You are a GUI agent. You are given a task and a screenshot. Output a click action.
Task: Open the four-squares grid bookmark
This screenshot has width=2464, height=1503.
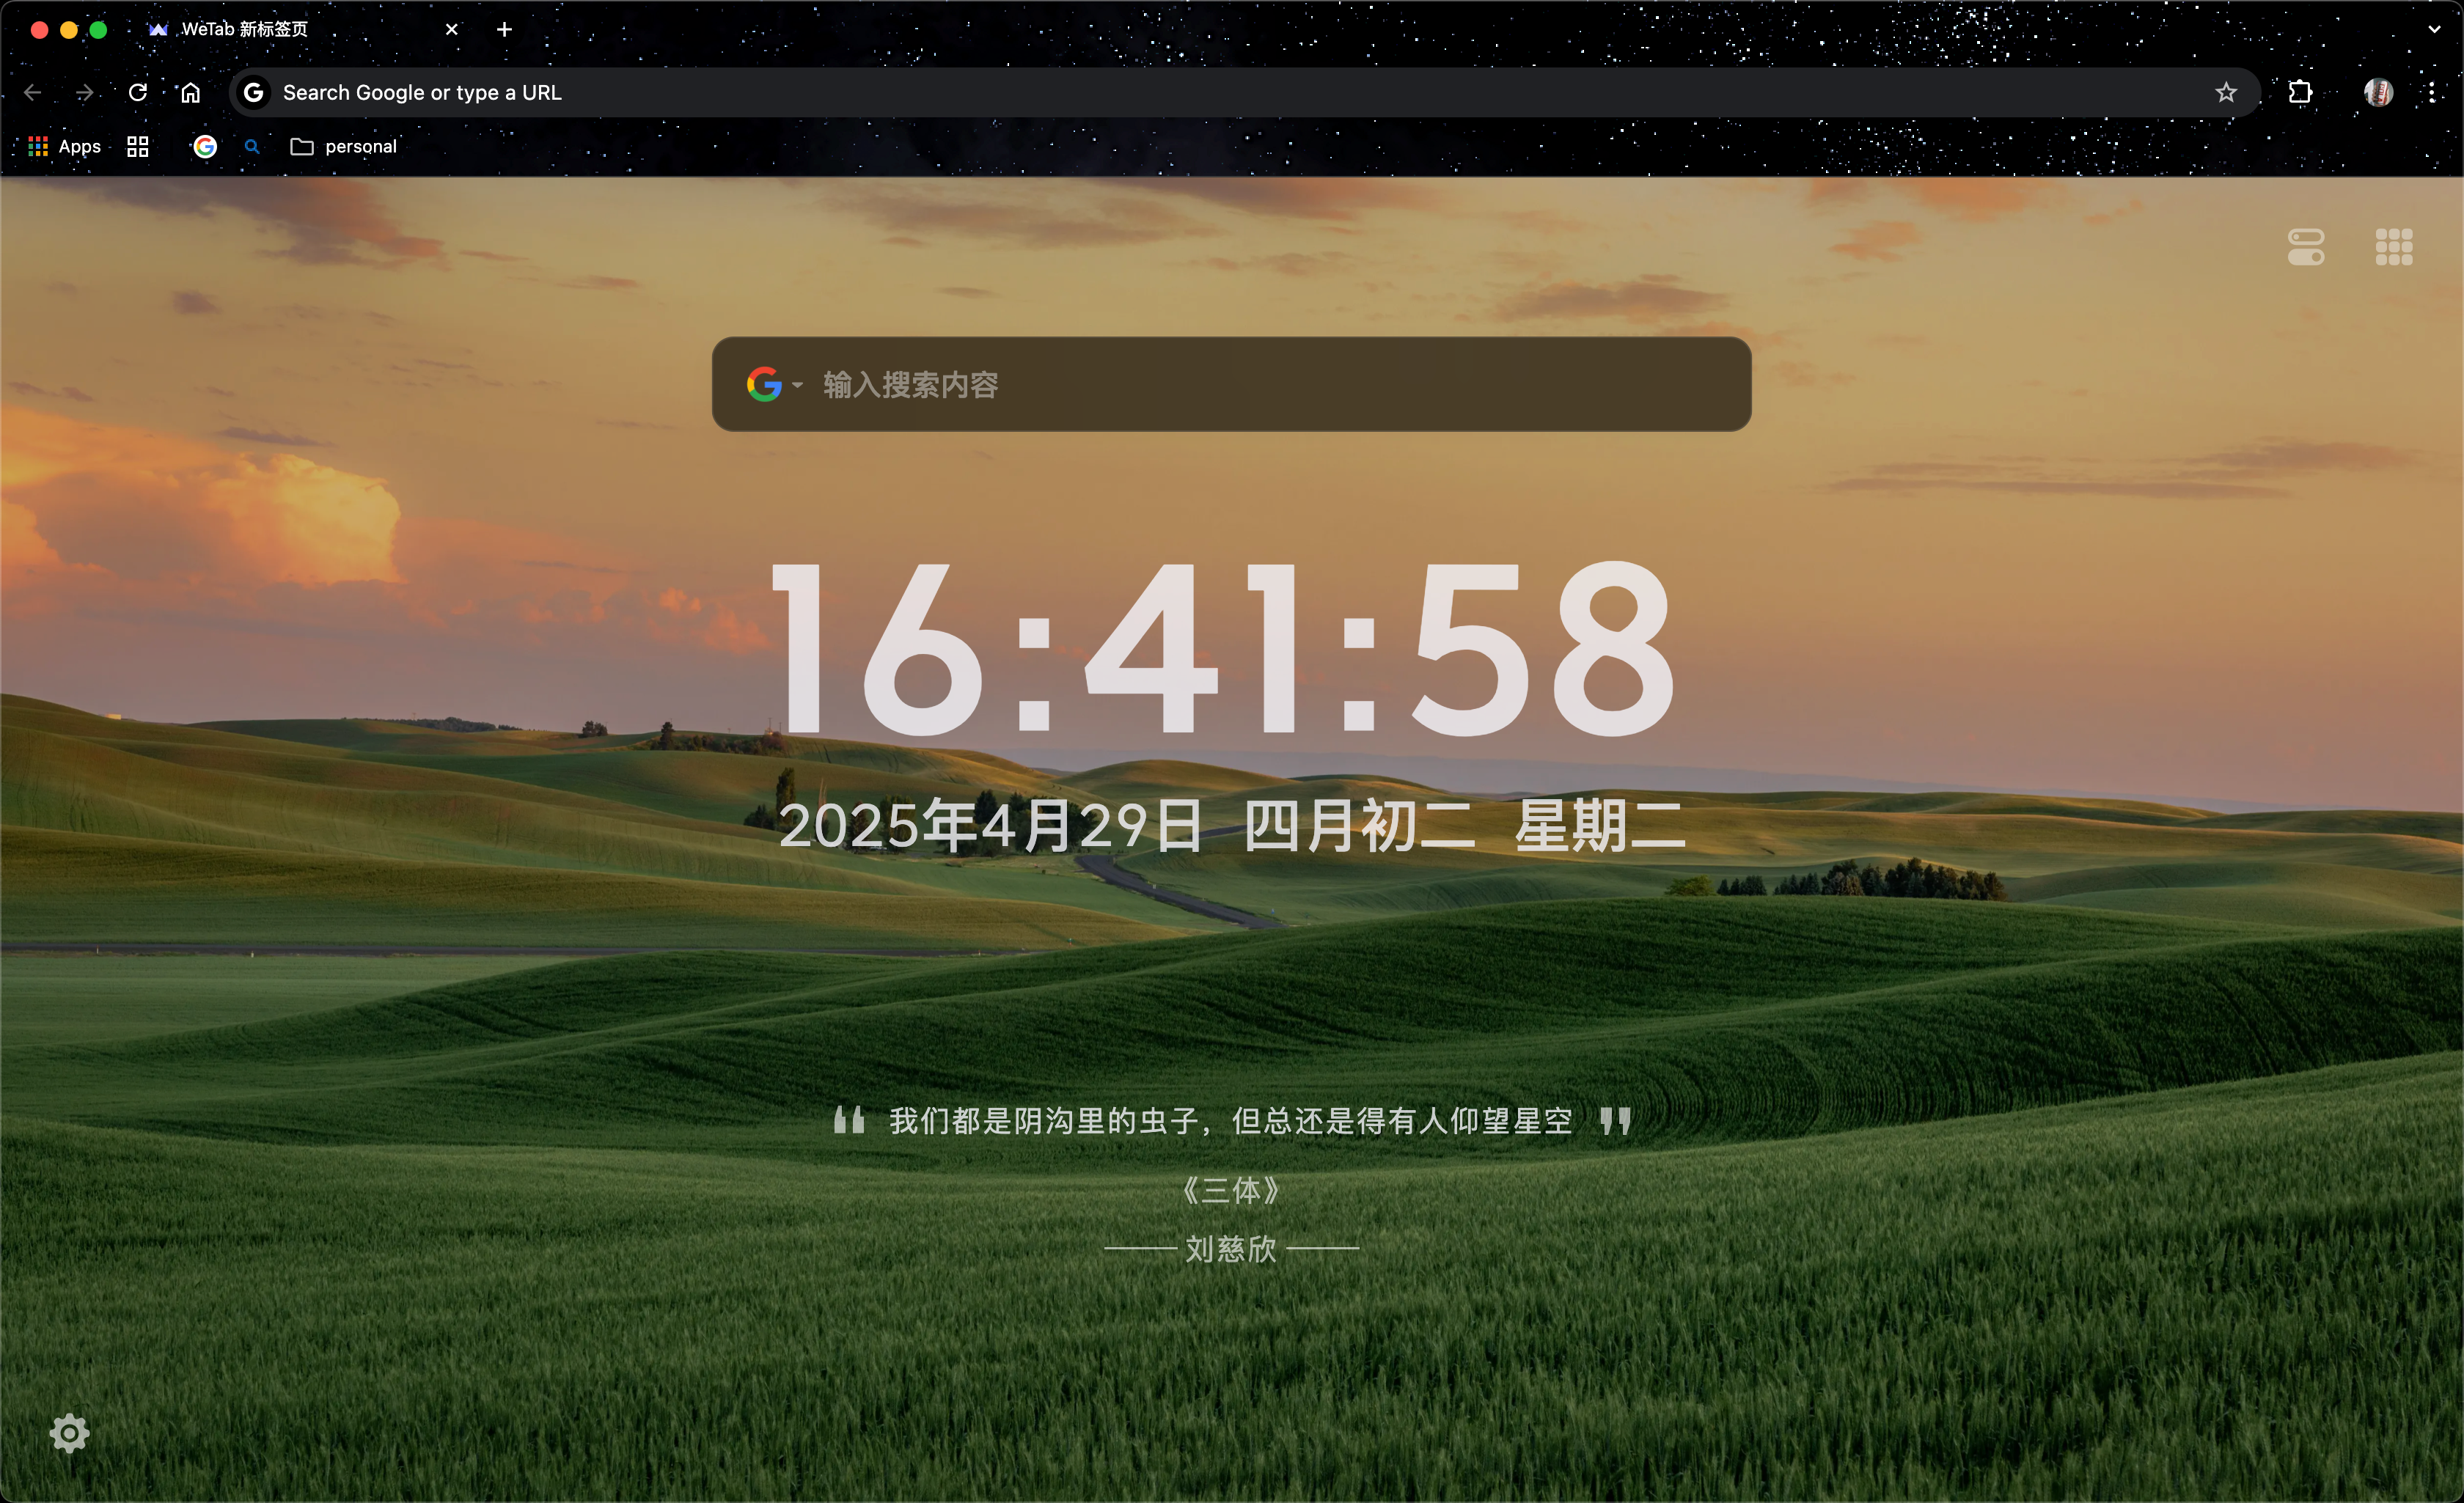138,147
